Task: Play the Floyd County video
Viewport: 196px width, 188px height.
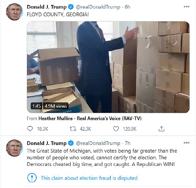Action: point(108,67)
